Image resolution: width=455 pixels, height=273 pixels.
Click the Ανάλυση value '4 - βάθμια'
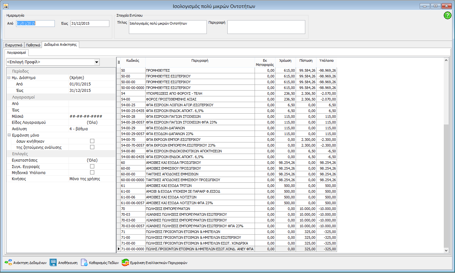pos(92,129)
